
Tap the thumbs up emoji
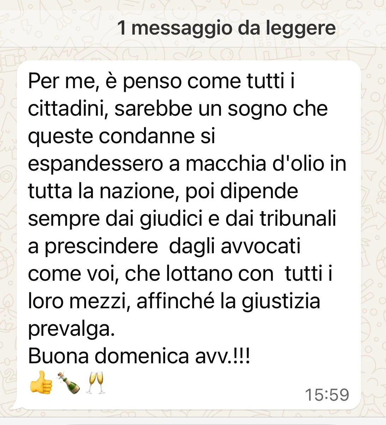point(41,383)
